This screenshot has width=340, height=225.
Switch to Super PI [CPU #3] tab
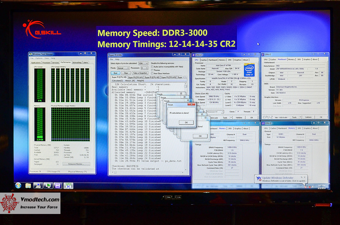tap(168, 77)
